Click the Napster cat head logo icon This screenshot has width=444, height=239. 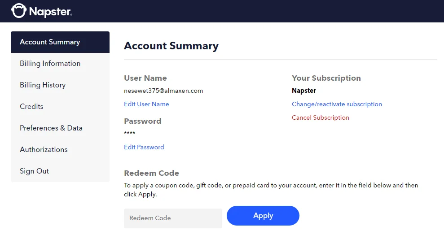tap(19, 11)
